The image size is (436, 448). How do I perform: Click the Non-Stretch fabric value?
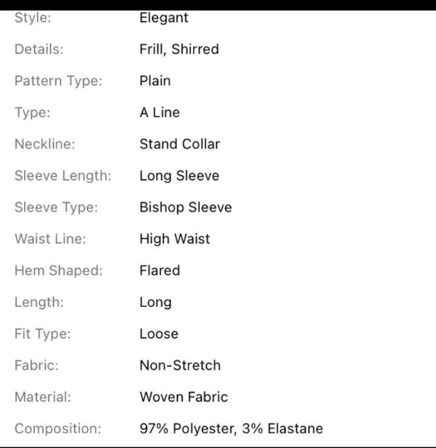pyautogui.click(x=180, y=365)
